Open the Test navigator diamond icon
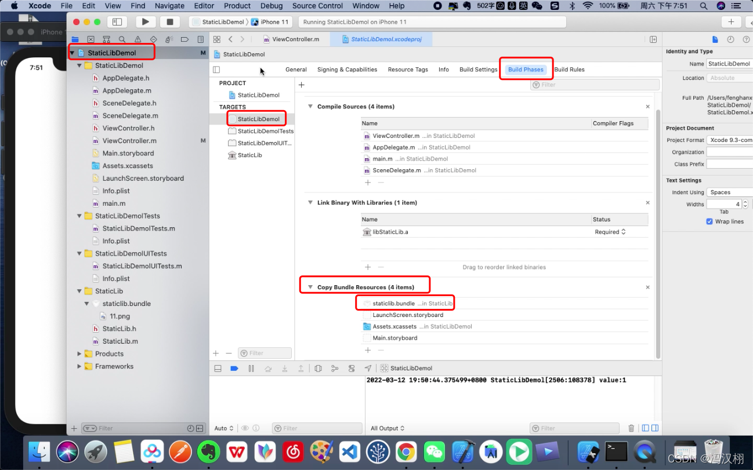This screenshot has width=753, height=470. click(153, 39)
